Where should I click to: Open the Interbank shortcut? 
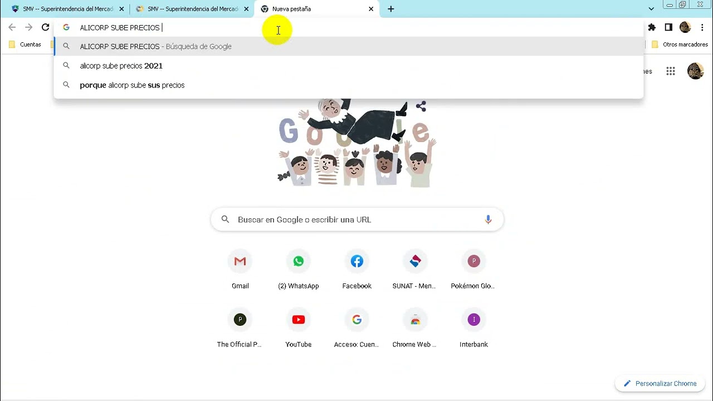coord(473,329)
